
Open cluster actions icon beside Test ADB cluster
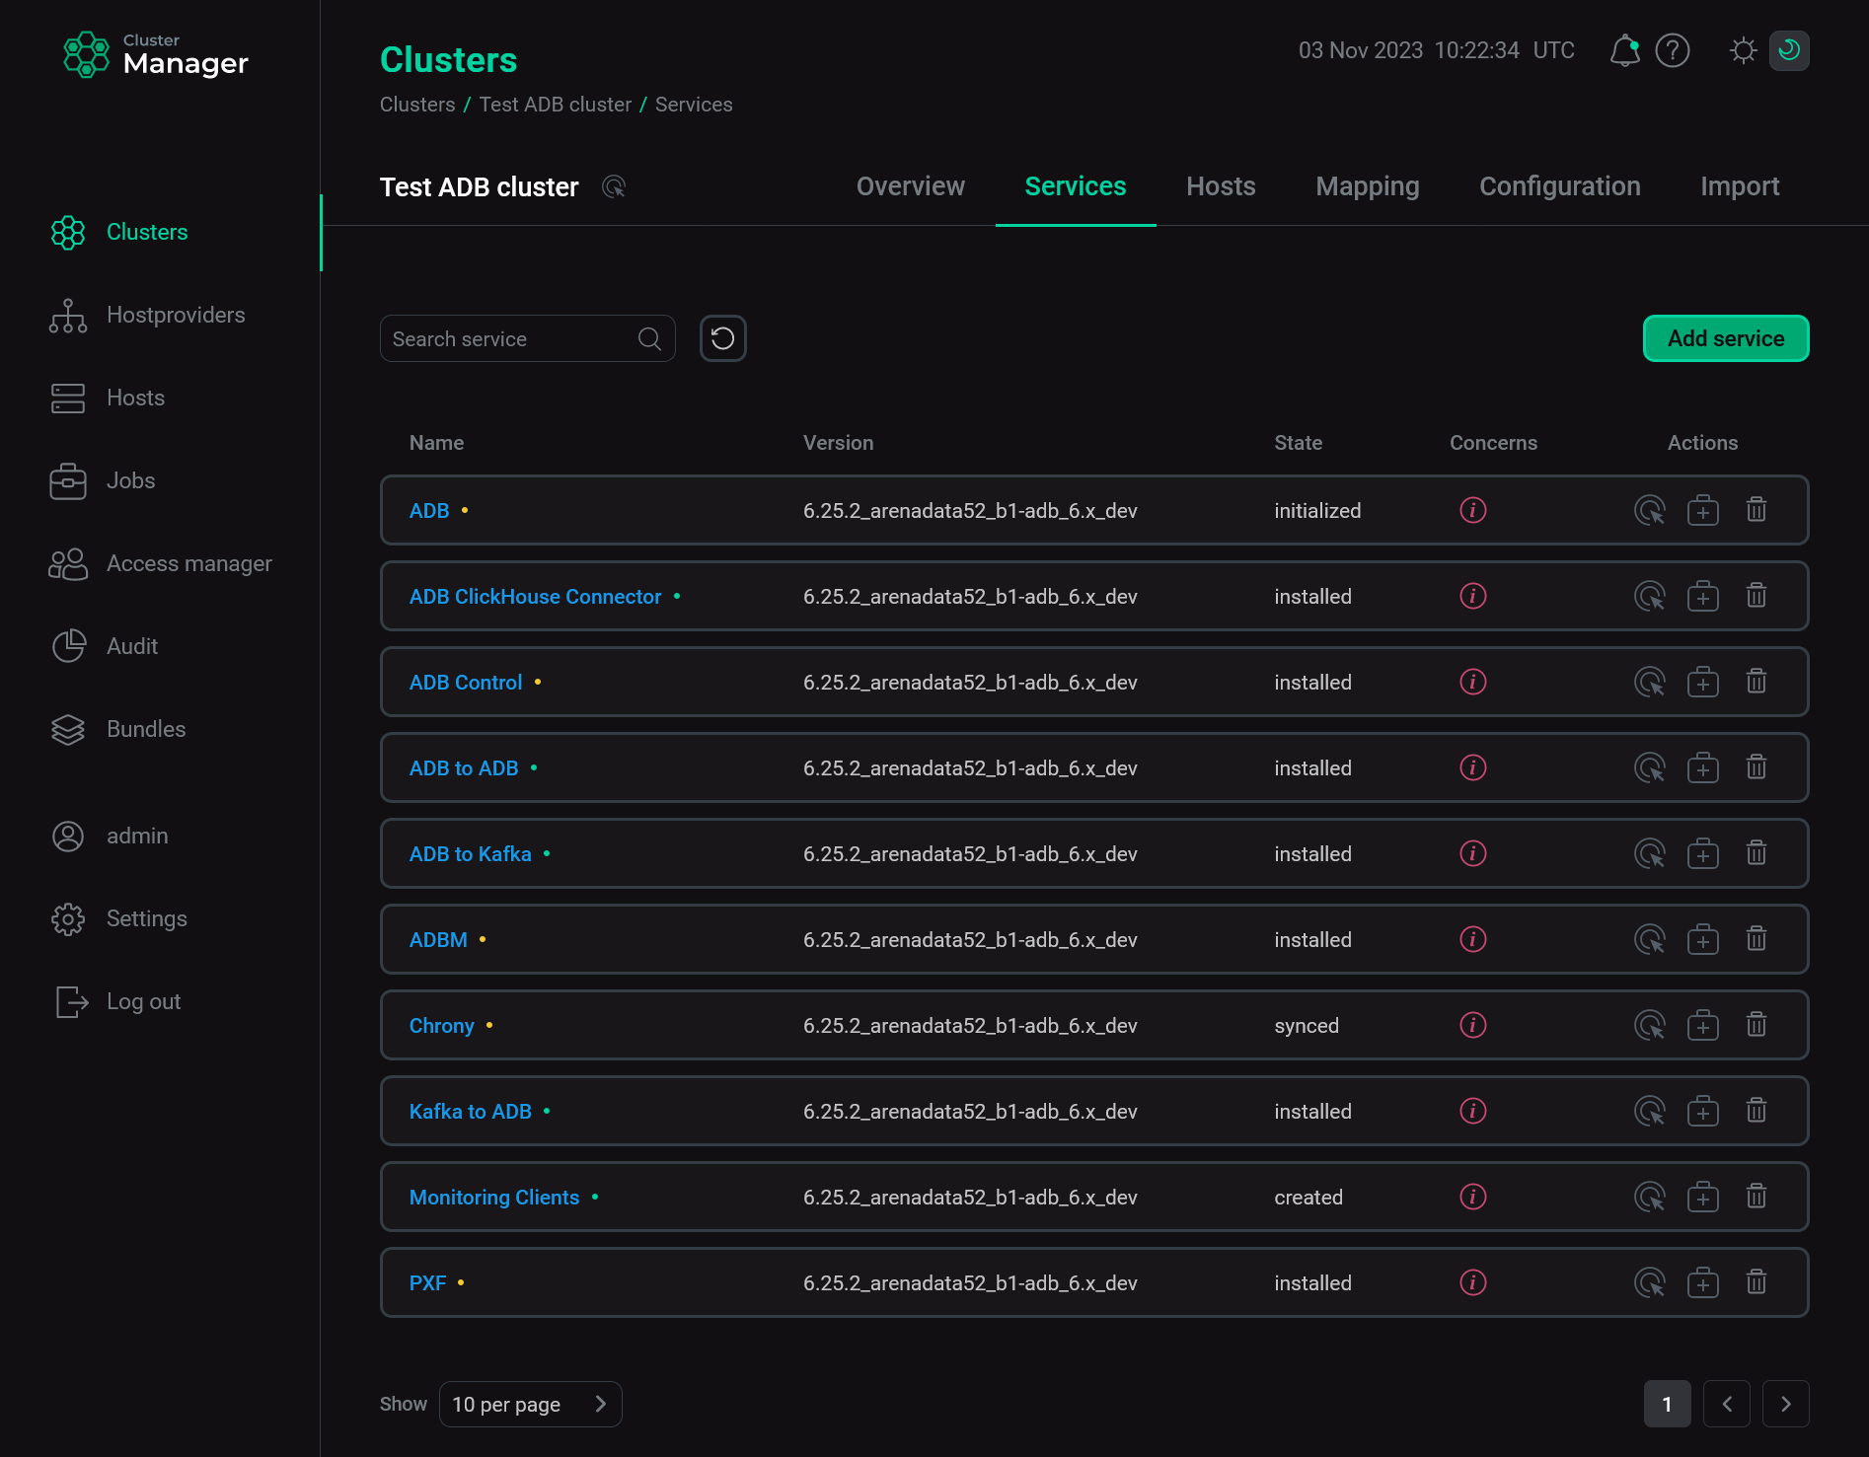[x=614, y=186]
